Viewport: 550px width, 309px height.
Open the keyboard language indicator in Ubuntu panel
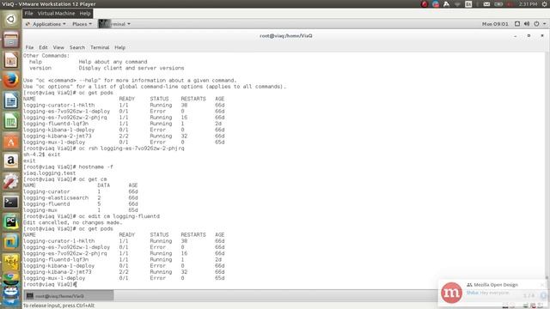click(x=468, y=3)
